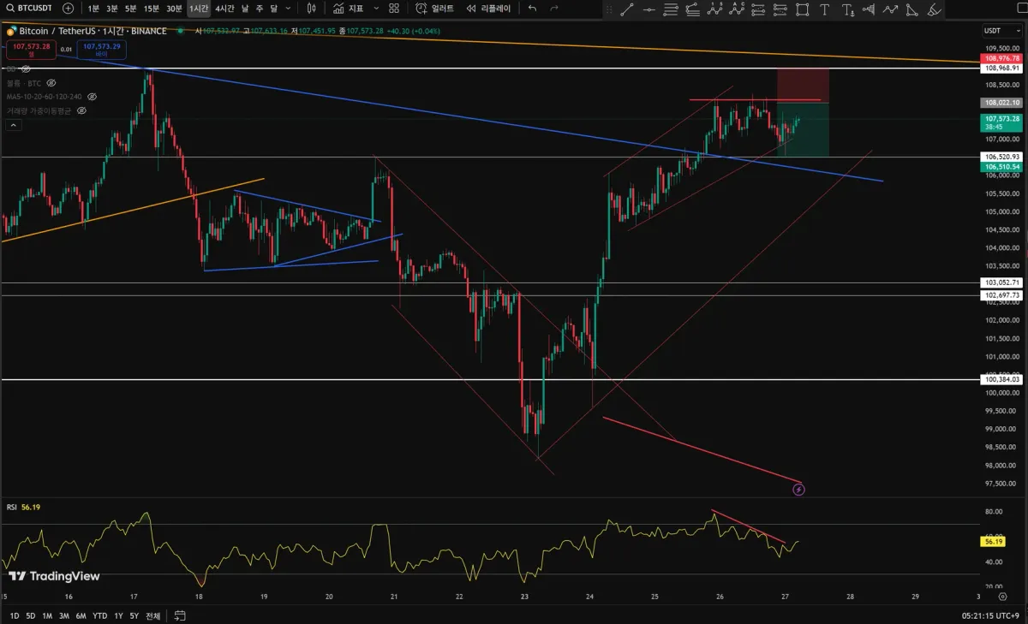Select the eraser tool in drawing toolbar

[934, 9]
